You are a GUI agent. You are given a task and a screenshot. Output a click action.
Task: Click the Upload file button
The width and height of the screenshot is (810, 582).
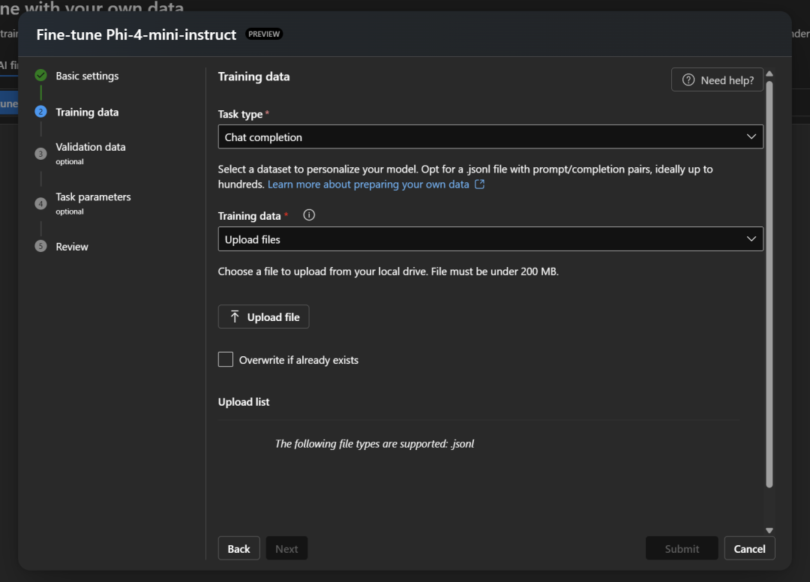coord(263,316)
